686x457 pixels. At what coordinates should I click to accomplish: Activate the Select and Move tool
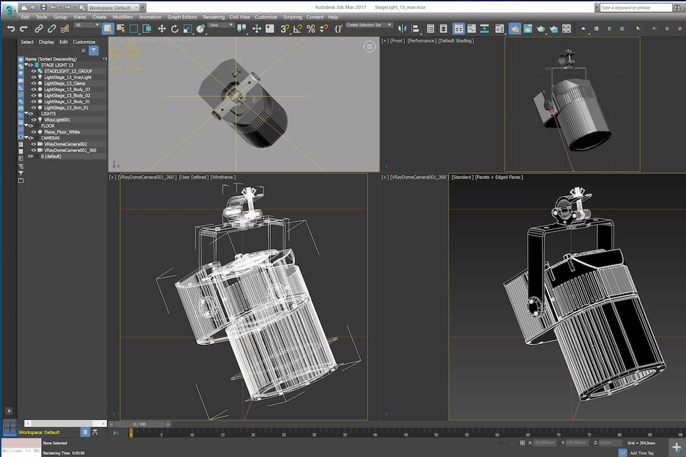pyautogui.click(x=162, y=29)
